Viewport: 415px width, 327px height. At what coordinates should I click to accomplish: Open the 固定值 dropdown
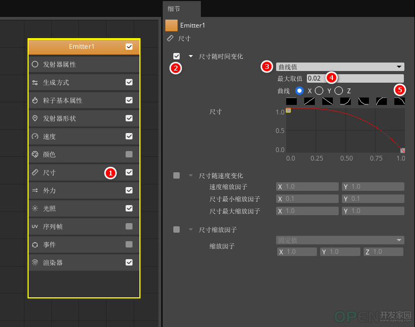340,240
